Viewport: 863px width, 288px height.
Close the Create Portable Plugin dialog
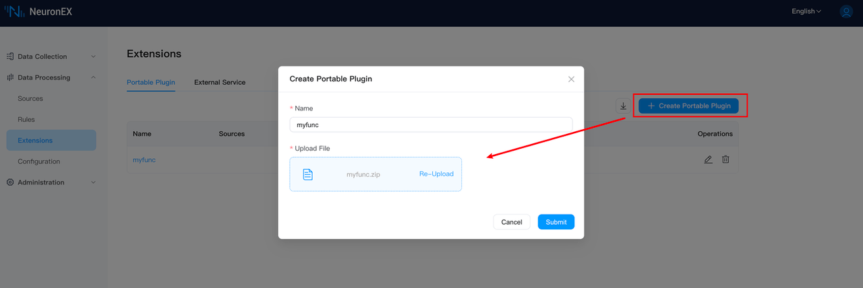point(571,79)
